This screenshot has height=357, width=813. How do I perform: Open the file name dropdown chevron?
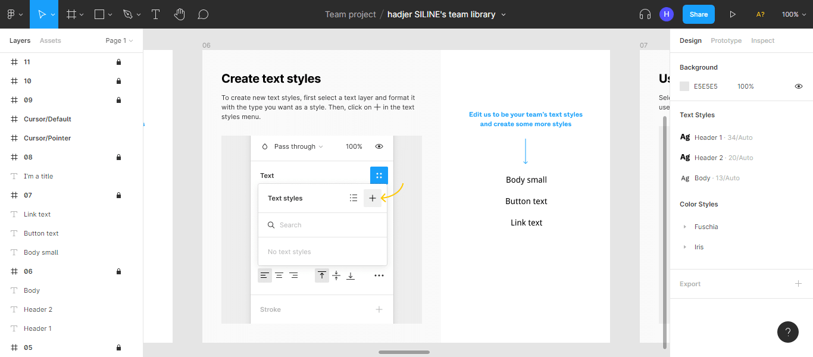pyautogui.click(x=504, y=14)
